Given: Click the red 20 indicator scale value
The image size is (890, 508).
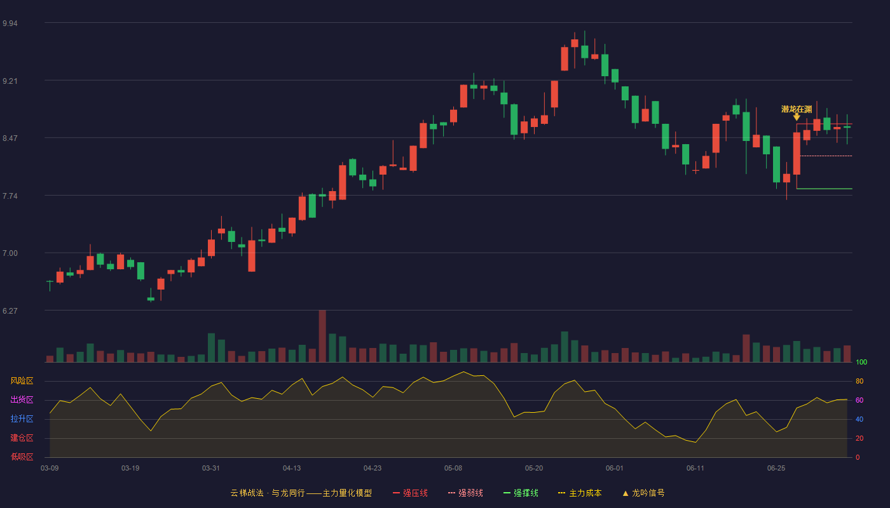Looking at the screenshot, I should click(859, 438).
